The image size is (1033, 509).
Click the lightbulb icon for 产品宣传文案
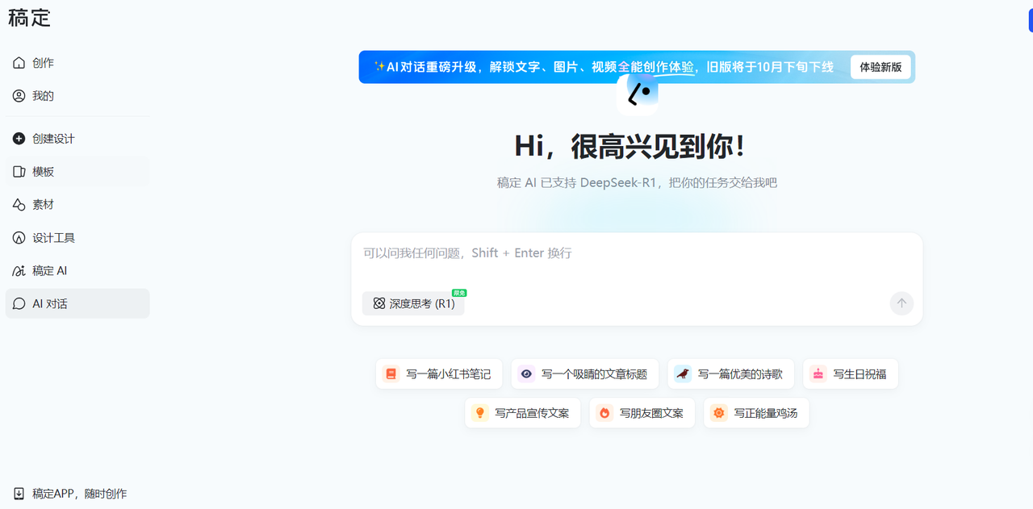coord(480,413)
